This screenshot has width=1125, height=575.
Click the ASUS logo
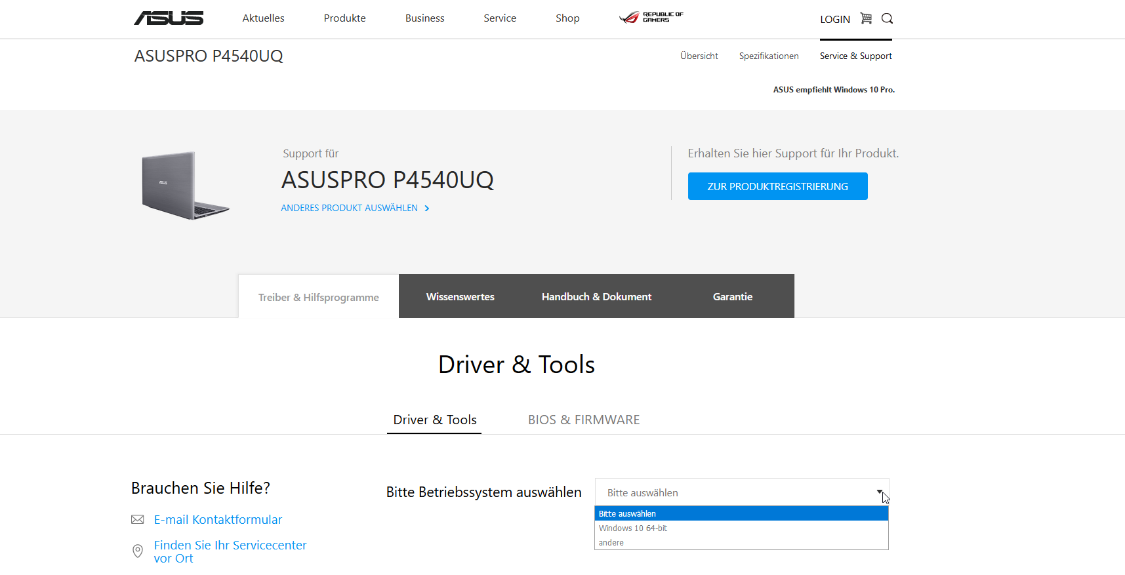click(x=169, y=18)
